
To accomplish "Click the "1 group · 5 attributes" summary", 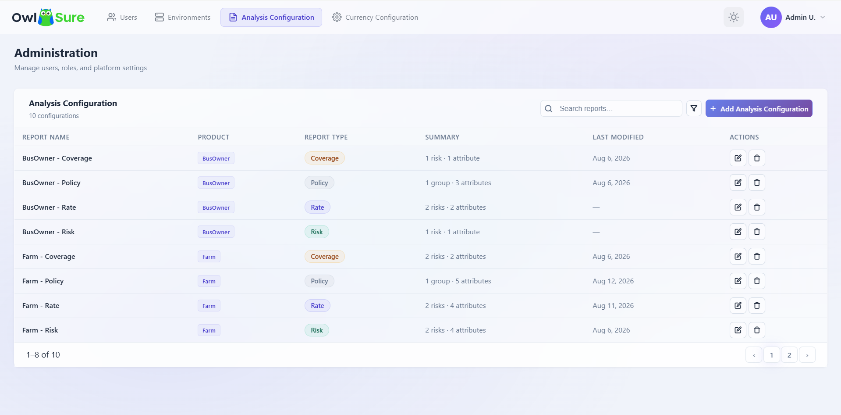I will (458, 281).
